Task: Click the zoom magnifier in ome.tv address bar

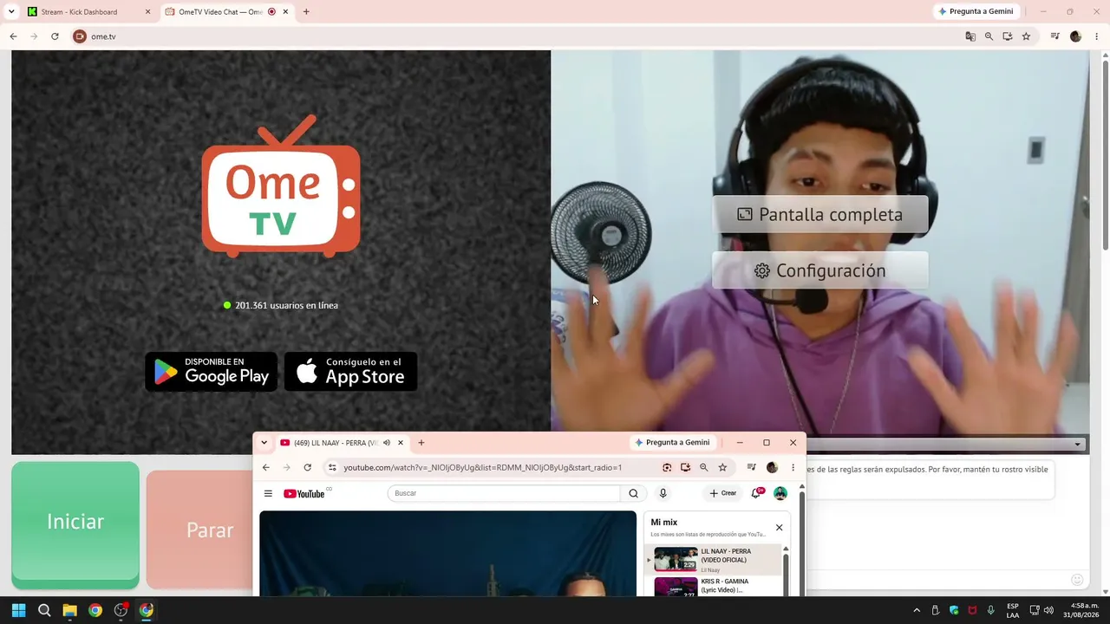Action: (989, 36)
